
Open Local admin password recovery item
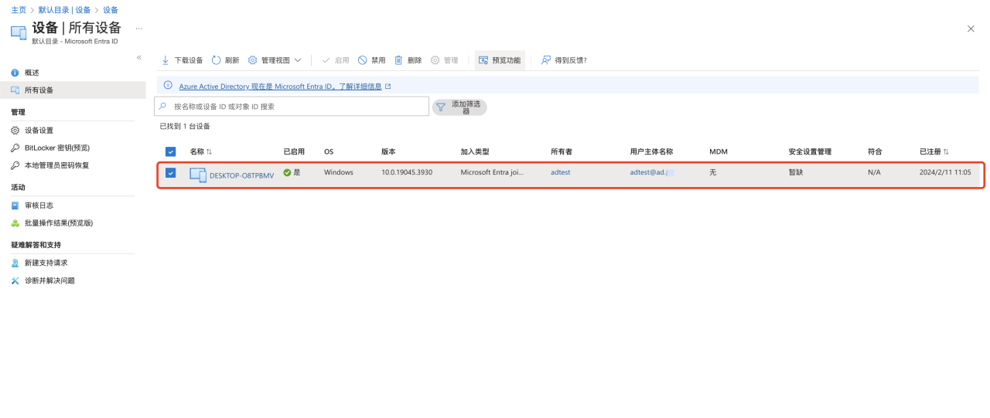pyautogui.click(x=56, y=165)
